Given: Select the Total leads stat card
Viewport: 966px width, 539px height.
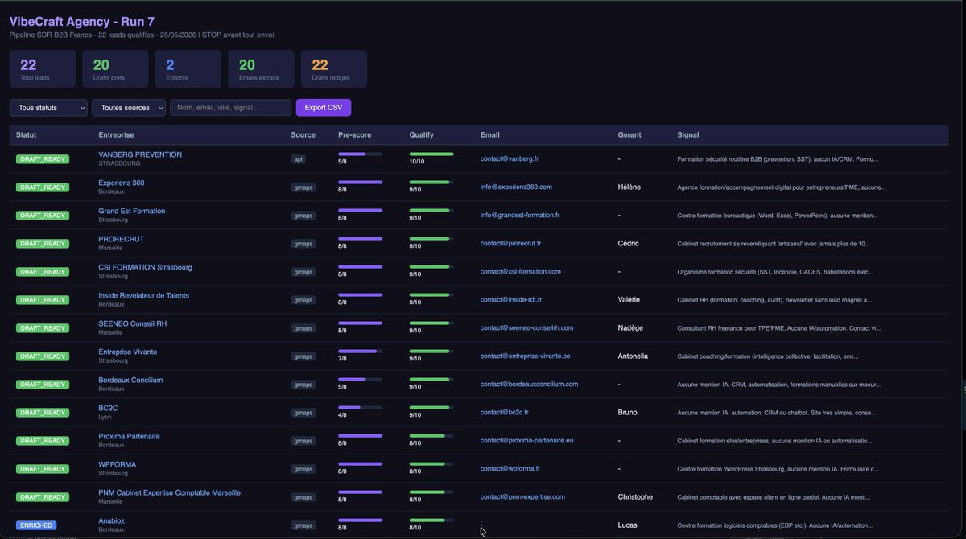Looking at the screenshot, I should pos(43,69).
